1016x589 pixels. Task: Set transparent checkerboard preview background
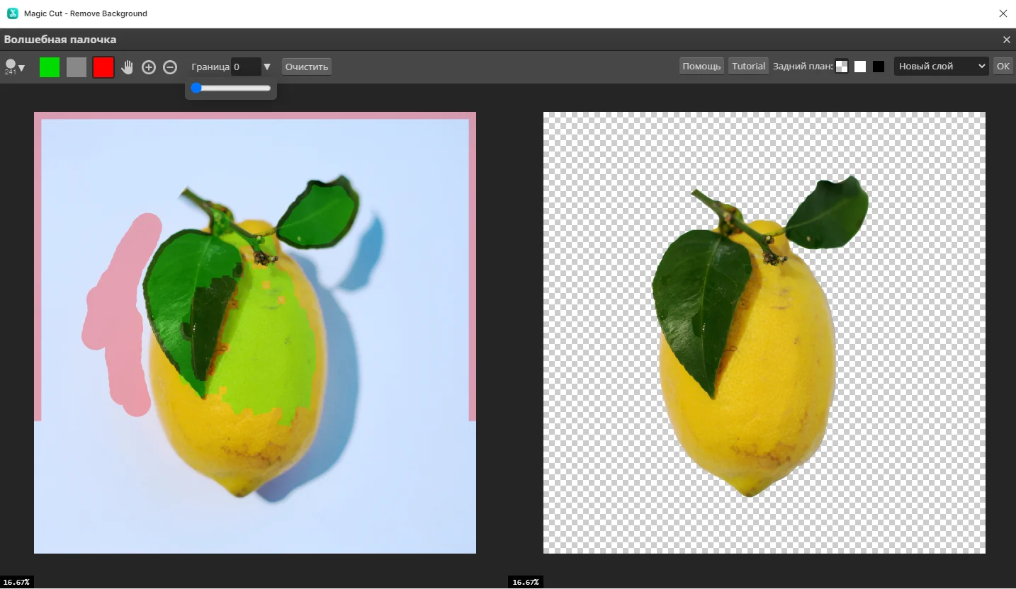click(842, 67)
